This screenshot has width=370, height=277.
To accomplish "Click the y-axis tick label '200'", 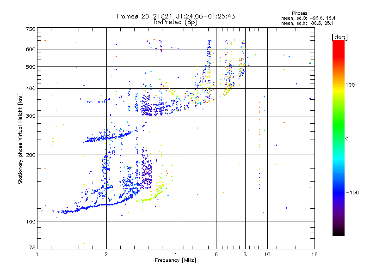I will pyautogui.click(x=31, y=155).
